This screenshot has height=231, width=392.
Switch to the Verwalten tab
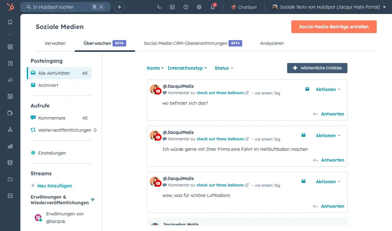[x=55, y=43]
